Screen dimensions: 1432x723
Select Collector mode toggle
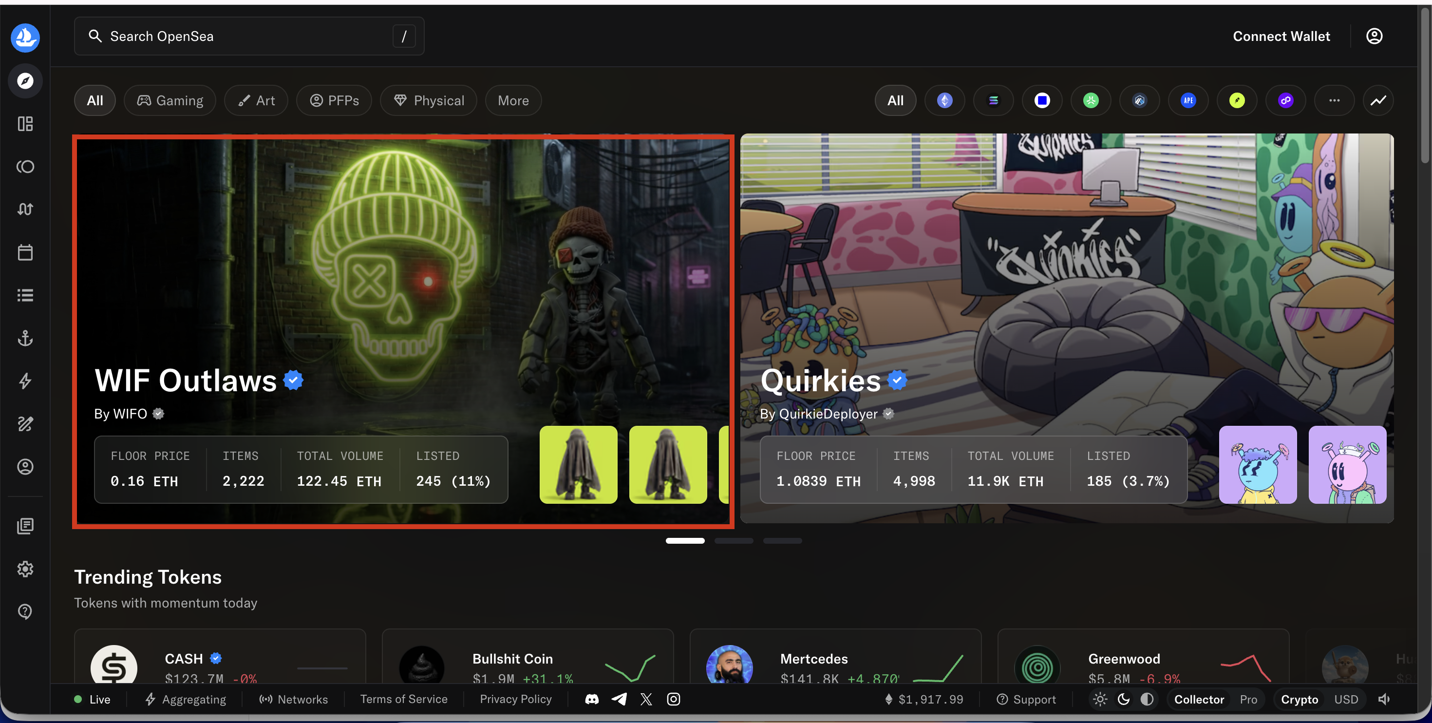(x=1199, y=699)
